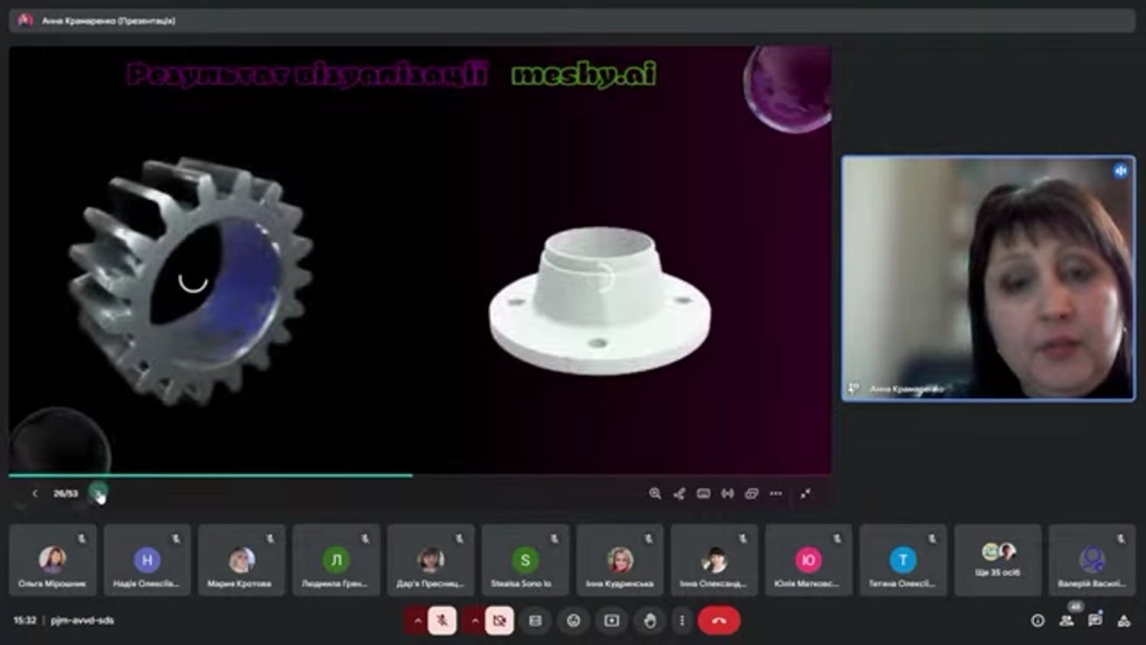Unmute the microphone
This screenshot has width=1146, height=645.
tap(442, 621)
